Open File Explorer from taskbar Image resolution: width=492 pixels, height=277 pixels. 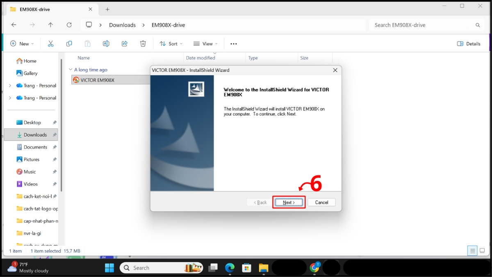tap(263, 268)
